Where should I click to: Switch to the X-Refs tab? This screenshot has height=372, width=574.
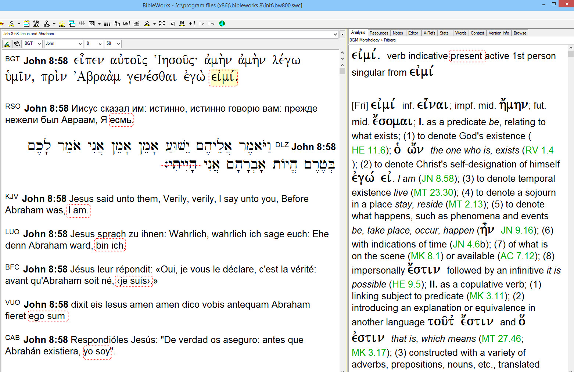429,33
